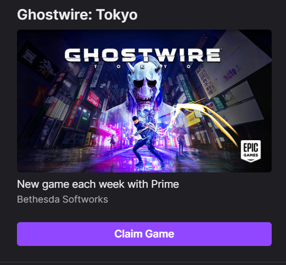Select the Bethesda Softworks publisher text

pyautogui.click(x=62, y=199)
